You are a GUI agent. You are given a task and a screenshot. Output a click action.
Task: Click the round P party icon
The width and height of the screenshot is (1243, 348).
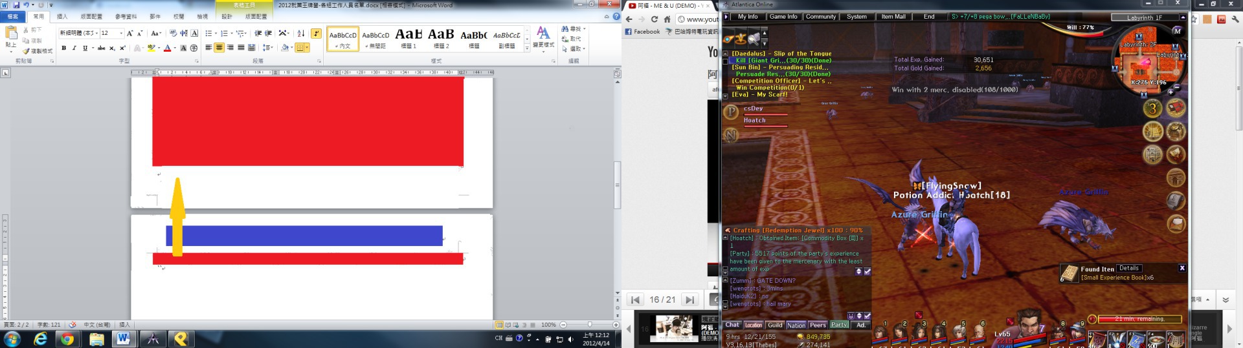click(x=731, y=113)
